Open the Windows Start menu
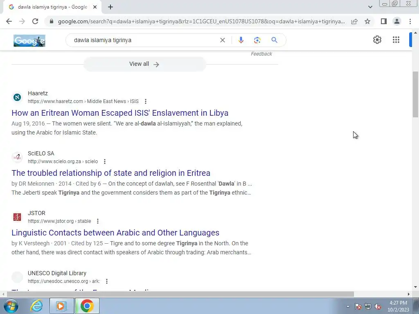 pos(11,306)
